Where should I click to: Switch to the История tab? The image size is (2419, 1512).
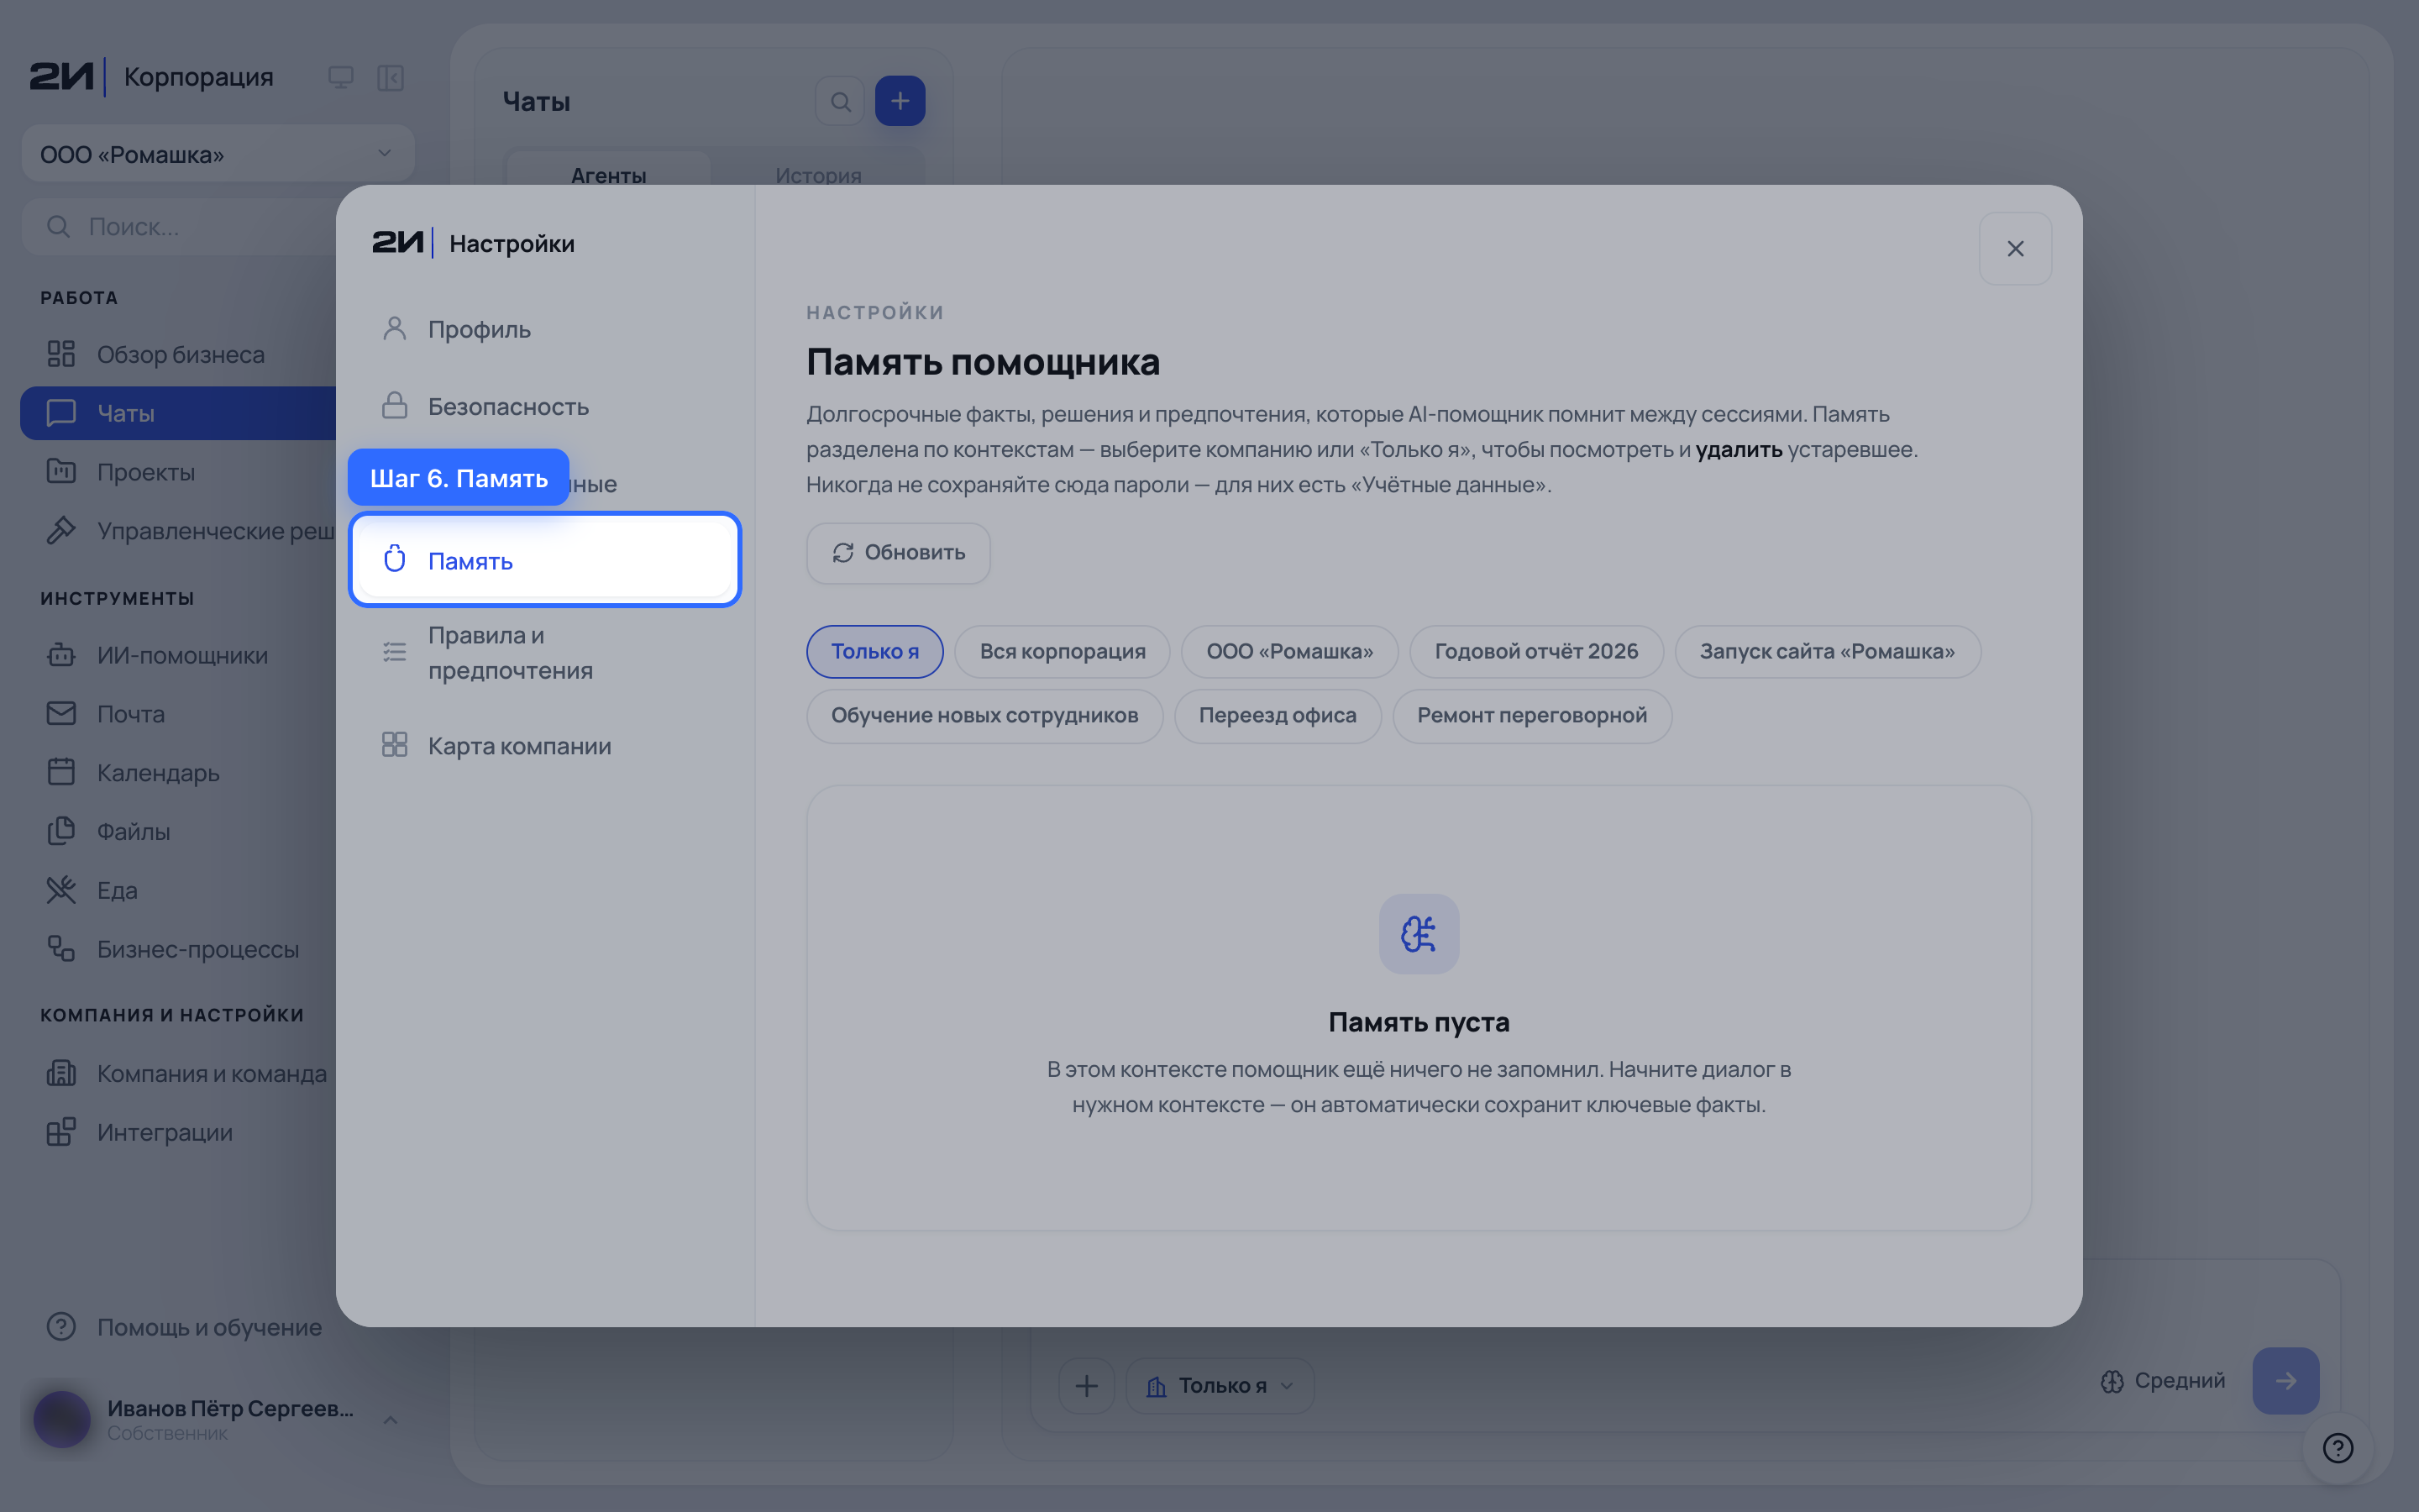point(819,175)
